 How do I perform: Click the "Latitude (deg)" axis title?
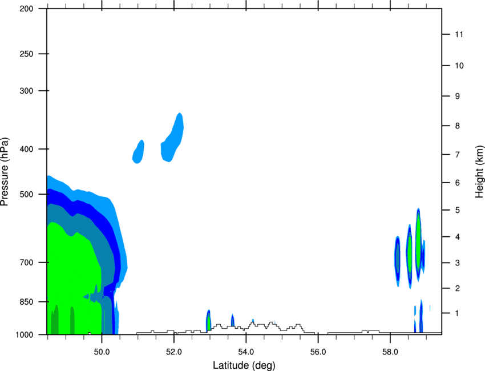point(244,365)
